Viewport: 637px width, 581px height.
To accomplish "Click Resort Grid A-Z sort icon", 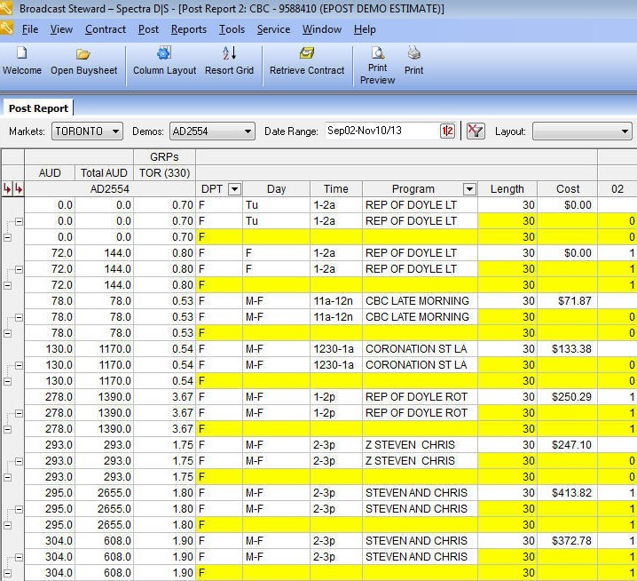I will point(229,53).
